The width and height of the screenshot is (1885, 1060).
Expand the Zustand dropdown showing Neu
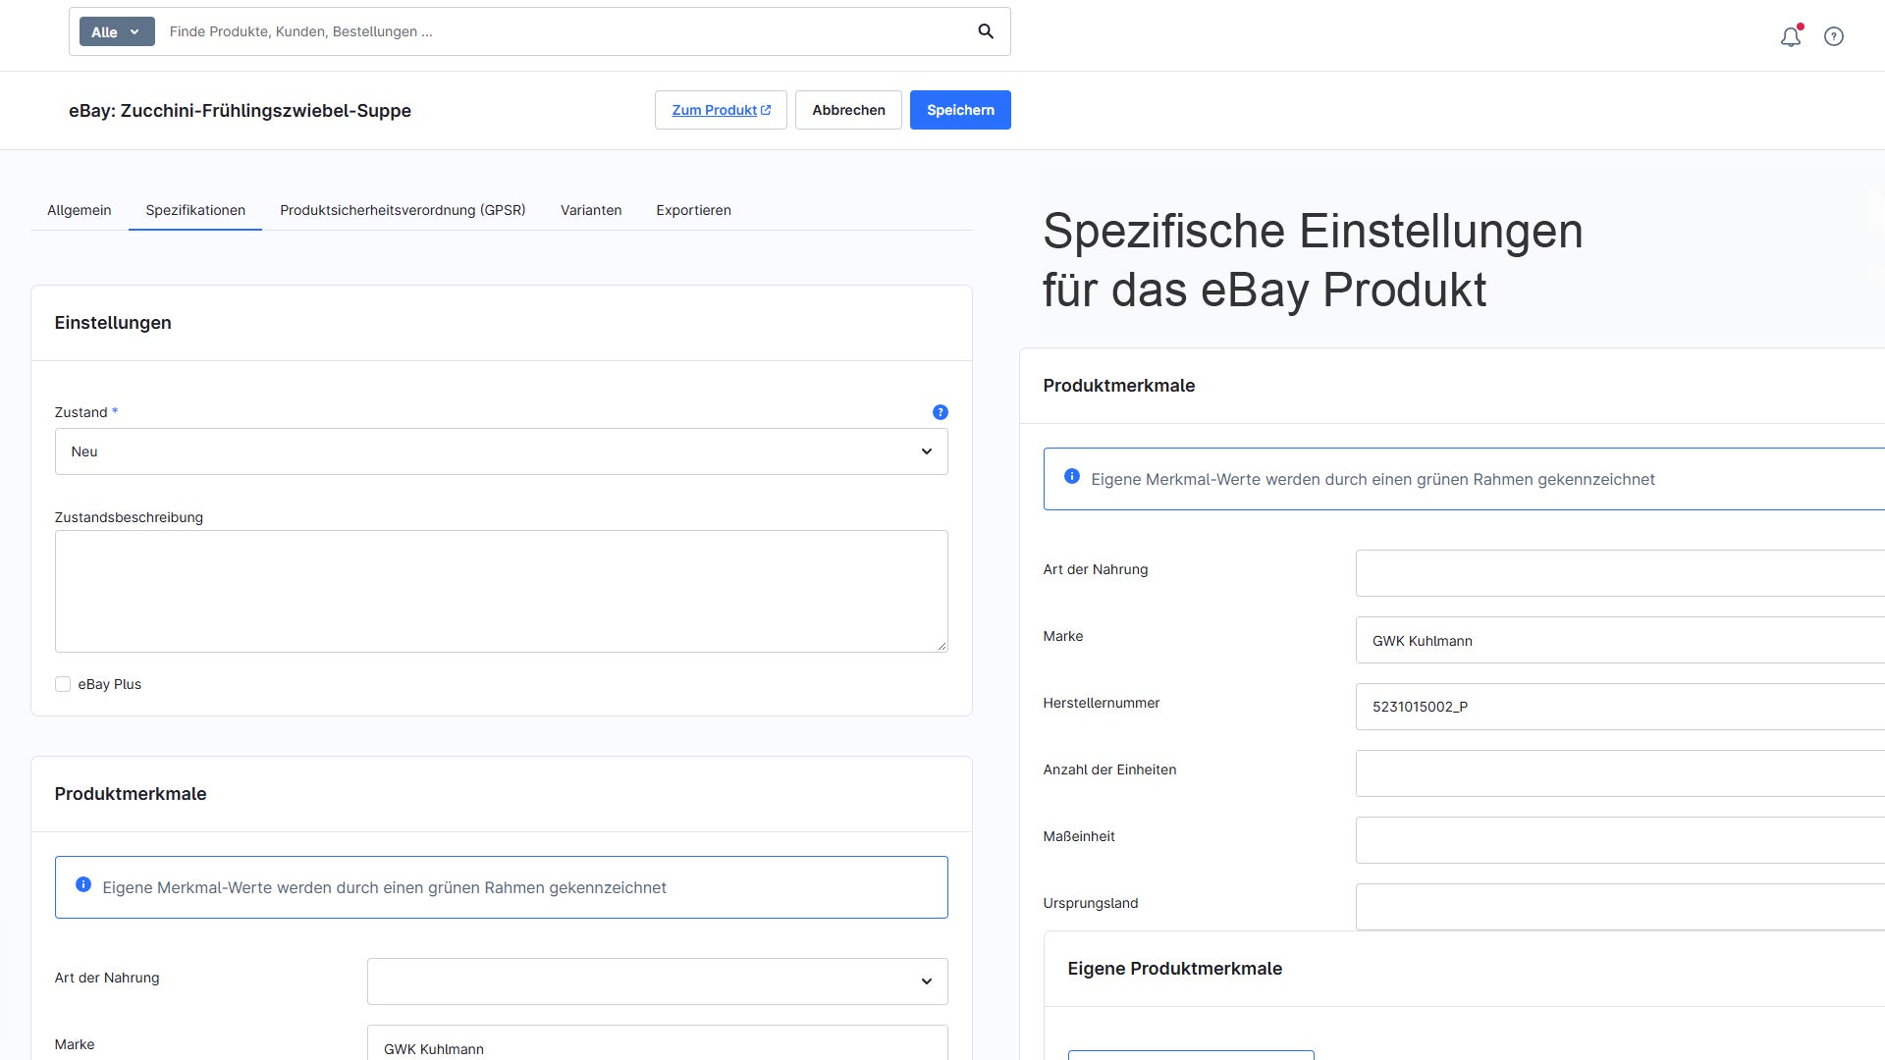(501, 451)
